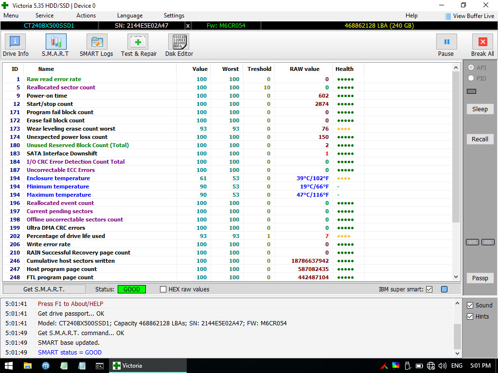Open the Settings menu
This screenshot has width=498, height=373.
[174, 16]
